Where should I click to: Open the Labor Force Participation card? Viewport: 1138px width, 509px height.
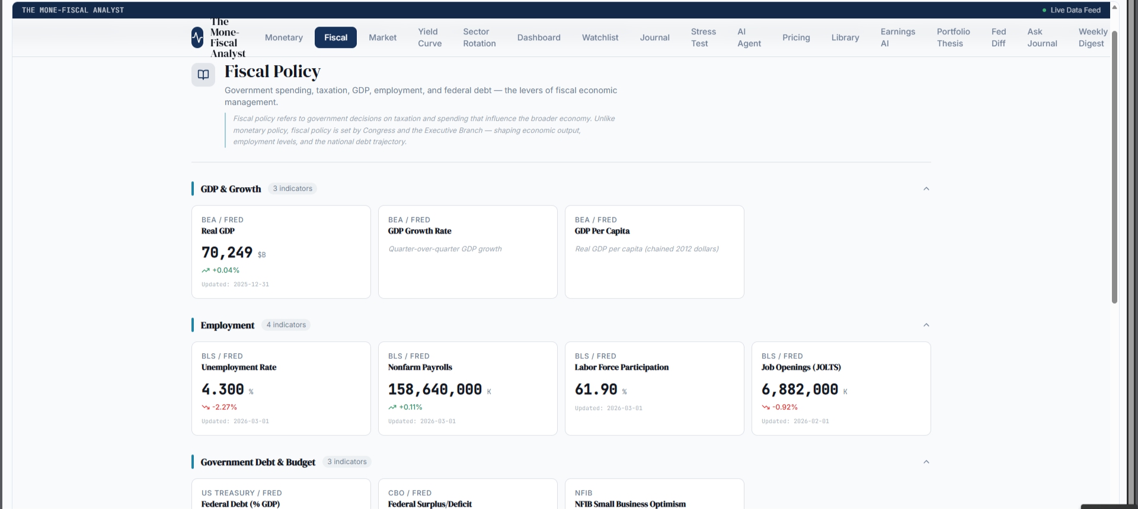[x=654, y=389]
